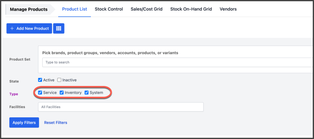Switch to the Stock Control tab
This screenshot has width=314, height=139.
tap(109, 9)
